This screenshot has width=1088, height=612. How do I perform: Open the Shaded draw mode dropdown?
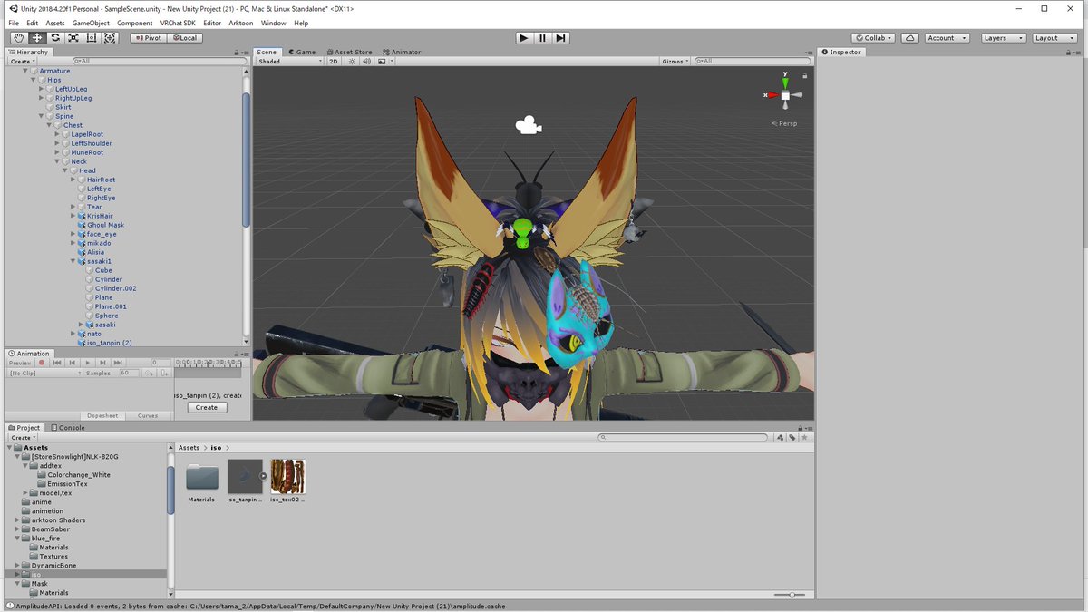pos(289,61)
